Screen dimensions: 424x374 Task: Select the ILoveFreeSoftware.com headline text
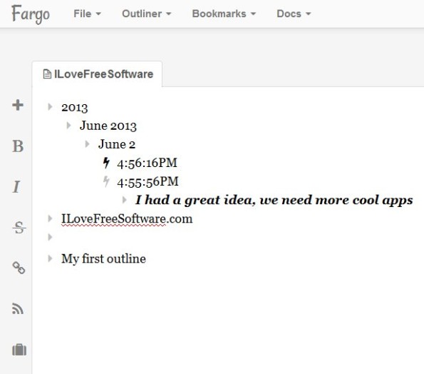click(127, 219)
